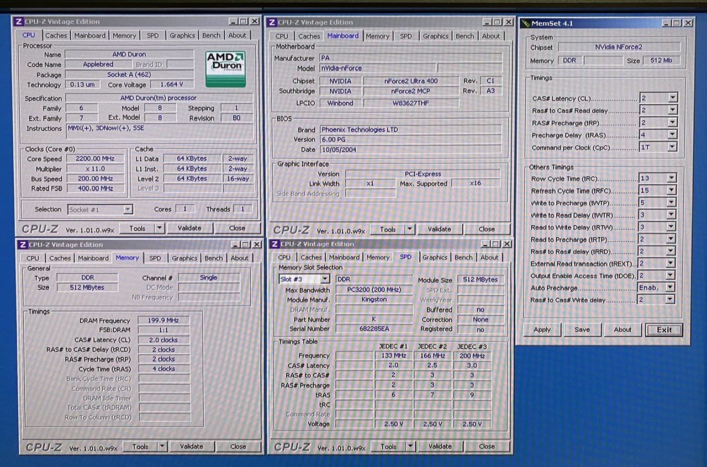
Task: Click the LPCIO model W83627THF
Action: coord(410,103)
